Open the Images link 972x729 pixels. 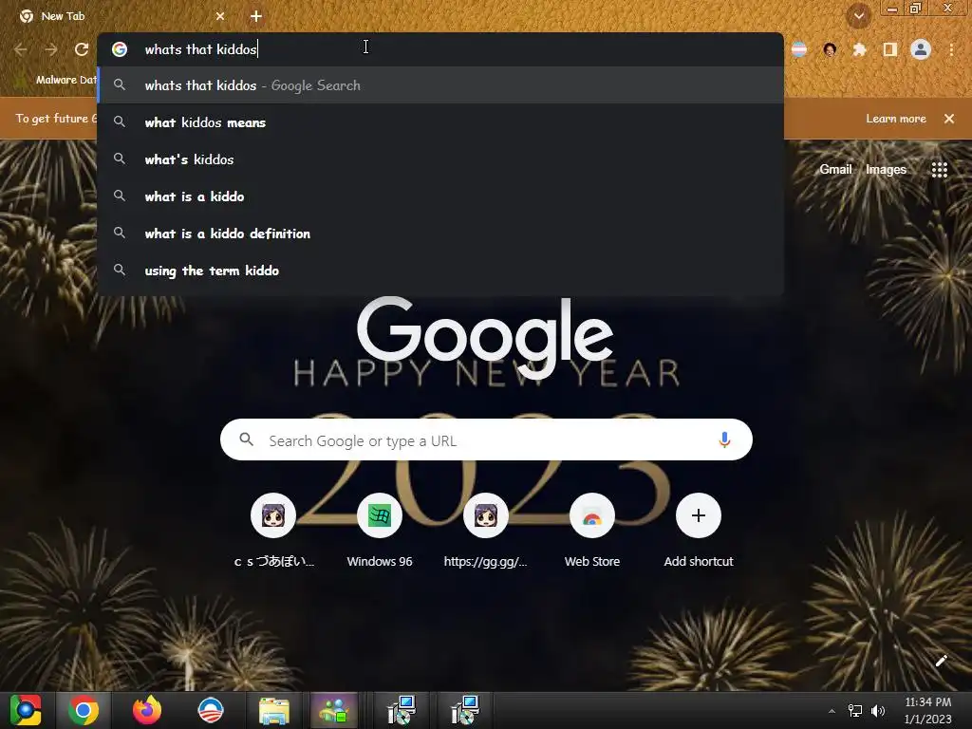click(x=886, y=169)
